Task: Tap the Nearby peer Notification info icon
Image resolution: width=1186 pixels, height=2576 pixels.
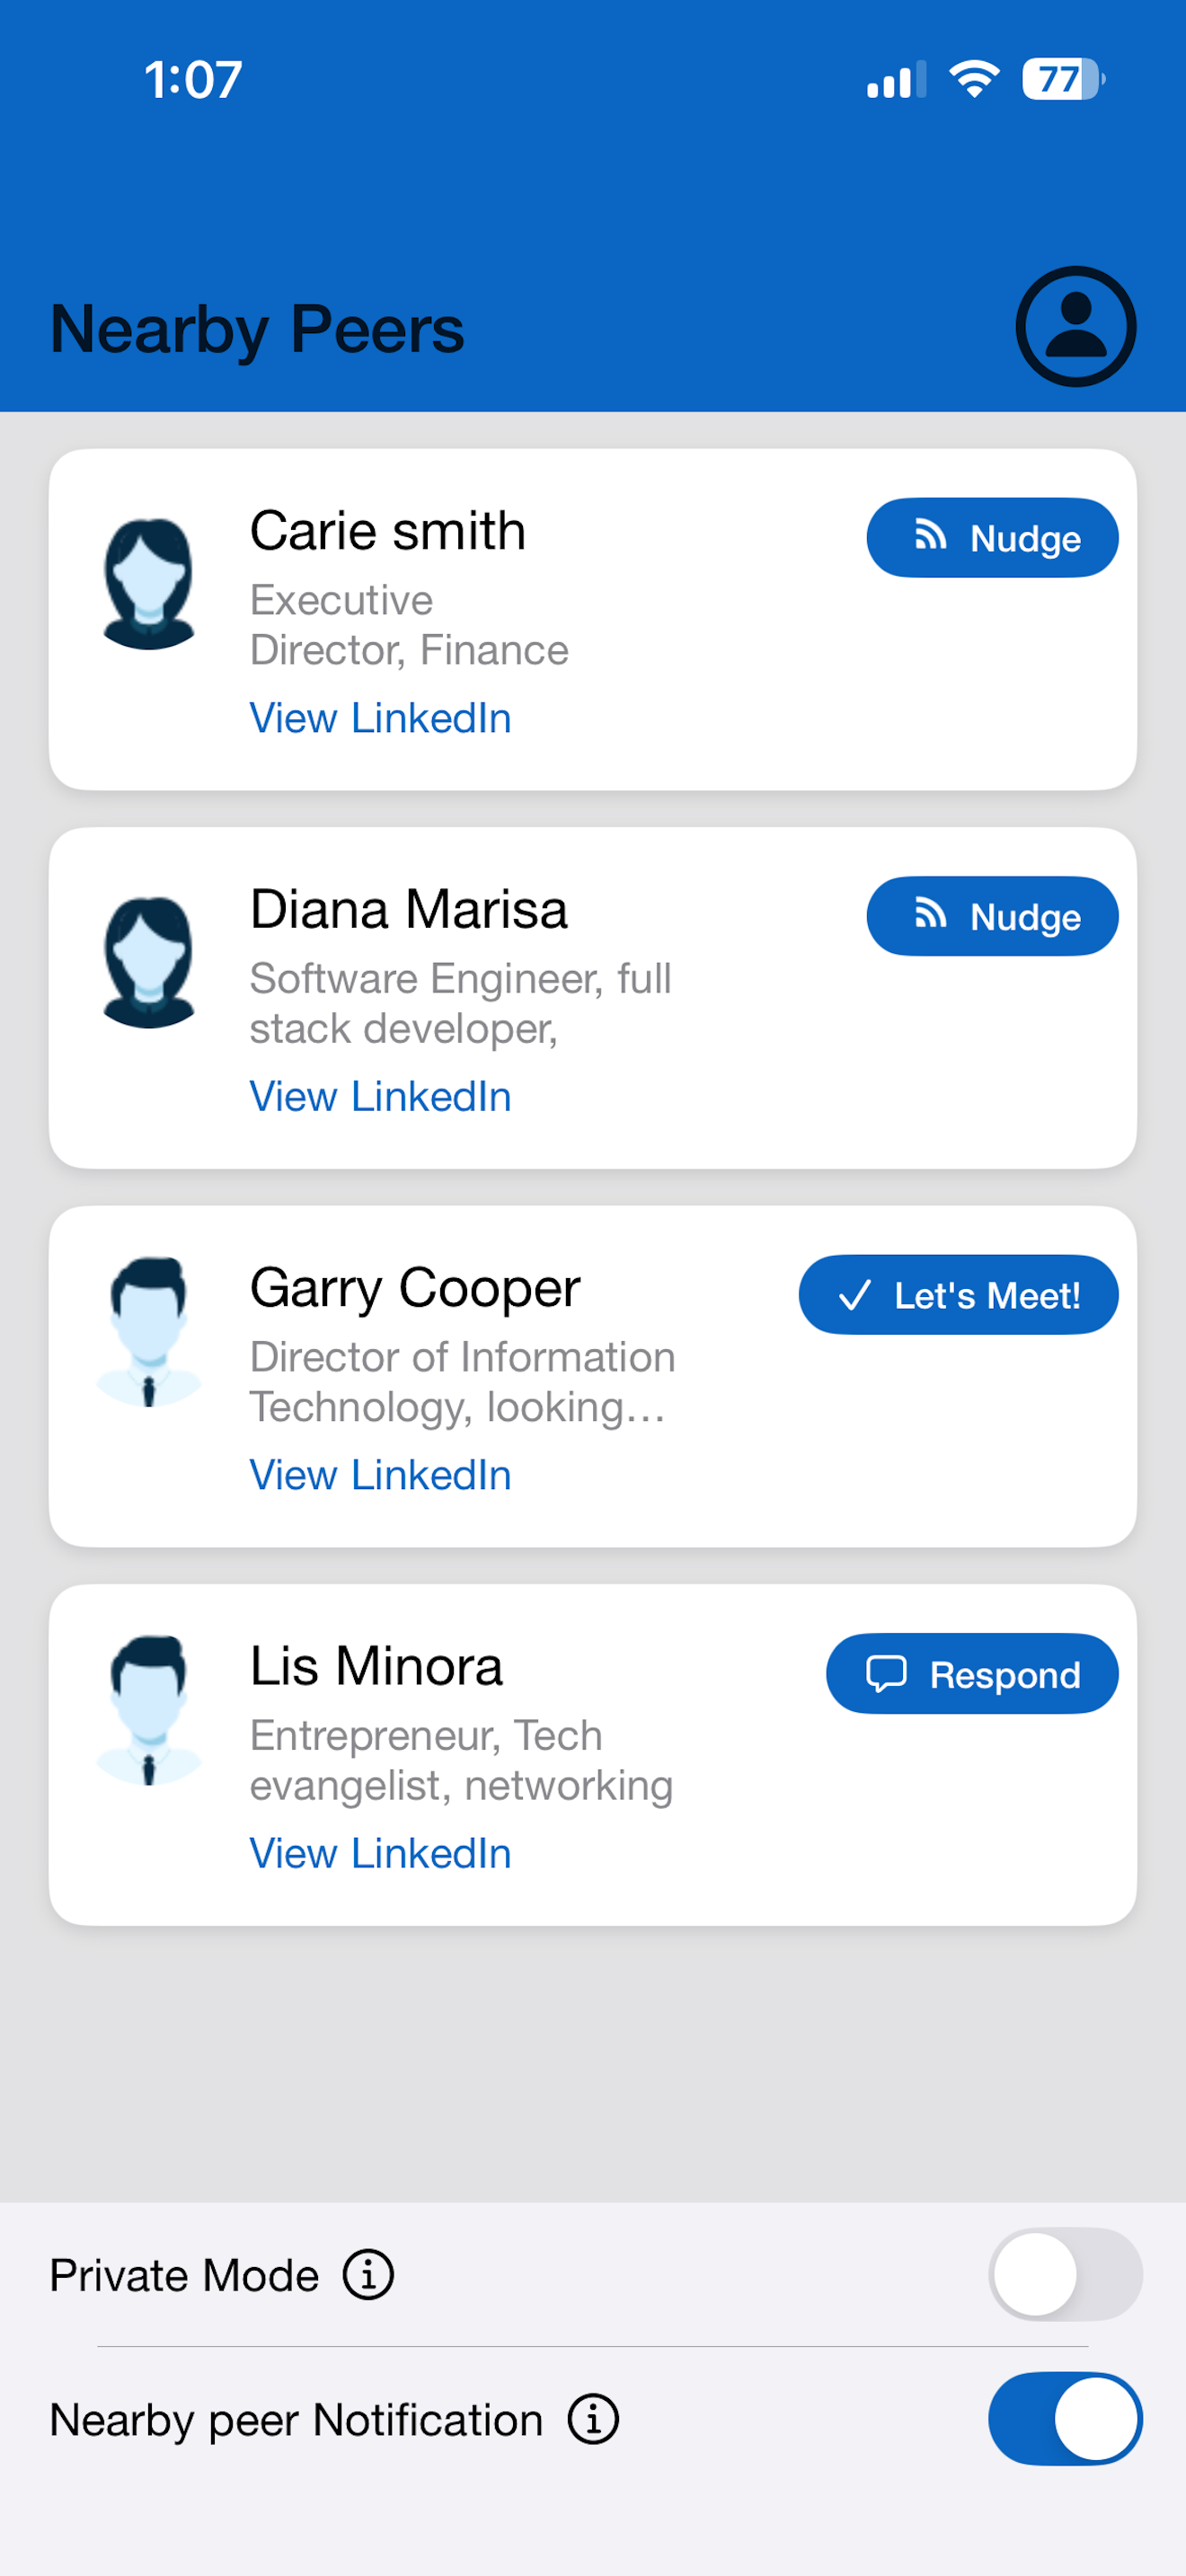Action: tap(593, 2420)
